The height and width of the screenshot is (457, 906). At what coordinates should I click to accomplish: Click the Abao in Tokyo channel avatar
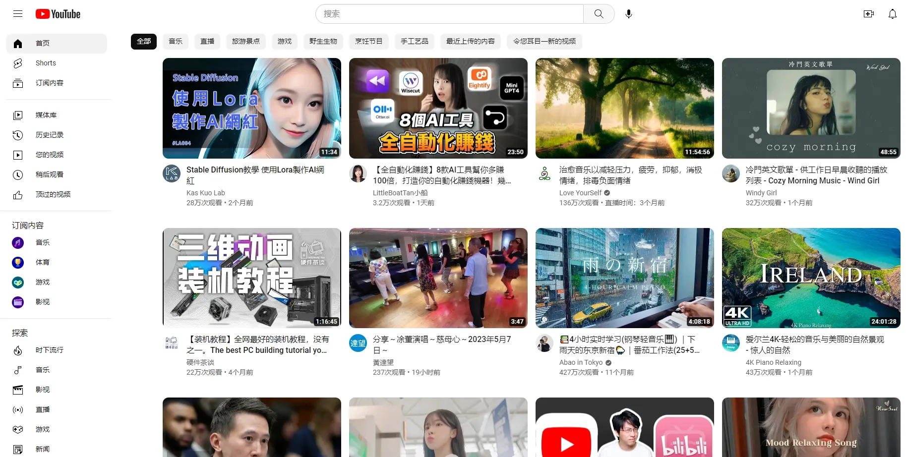tap(544, 343)
